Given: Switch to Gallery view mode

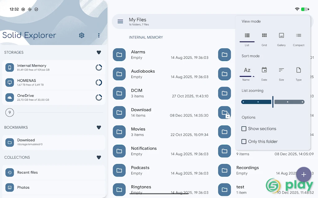Looking at the screenshot, I should coord(281,39).
